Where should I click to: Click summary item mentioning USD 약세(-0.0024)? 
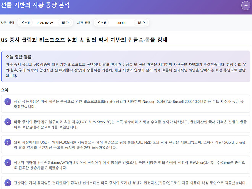(126, 144)
